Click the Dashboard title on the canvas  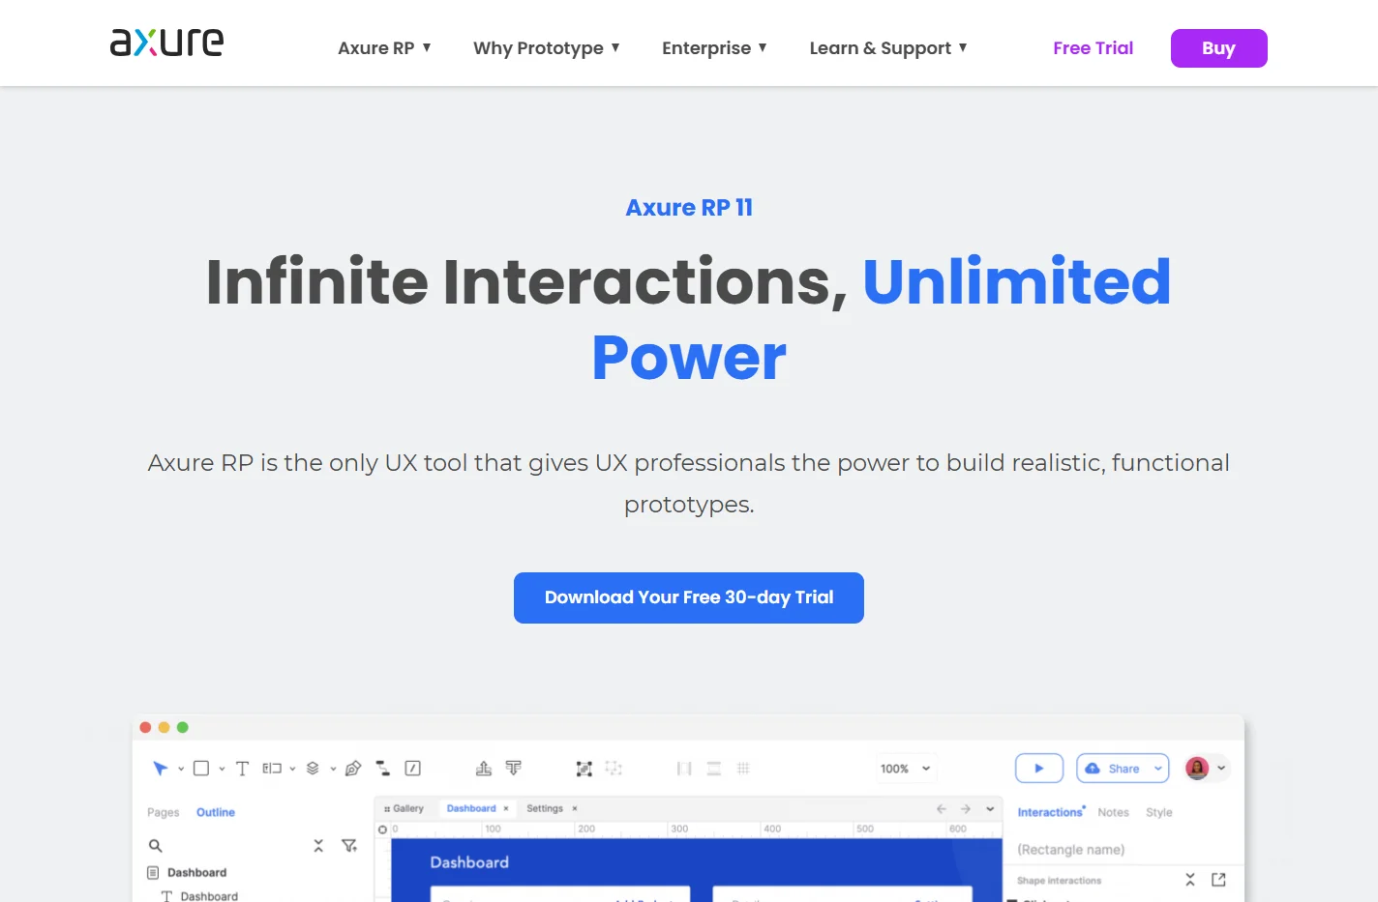(469, 861)
